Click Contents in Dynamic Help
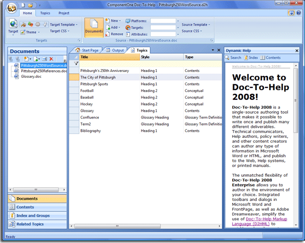The image size is (305, 243). coord(270,58)
